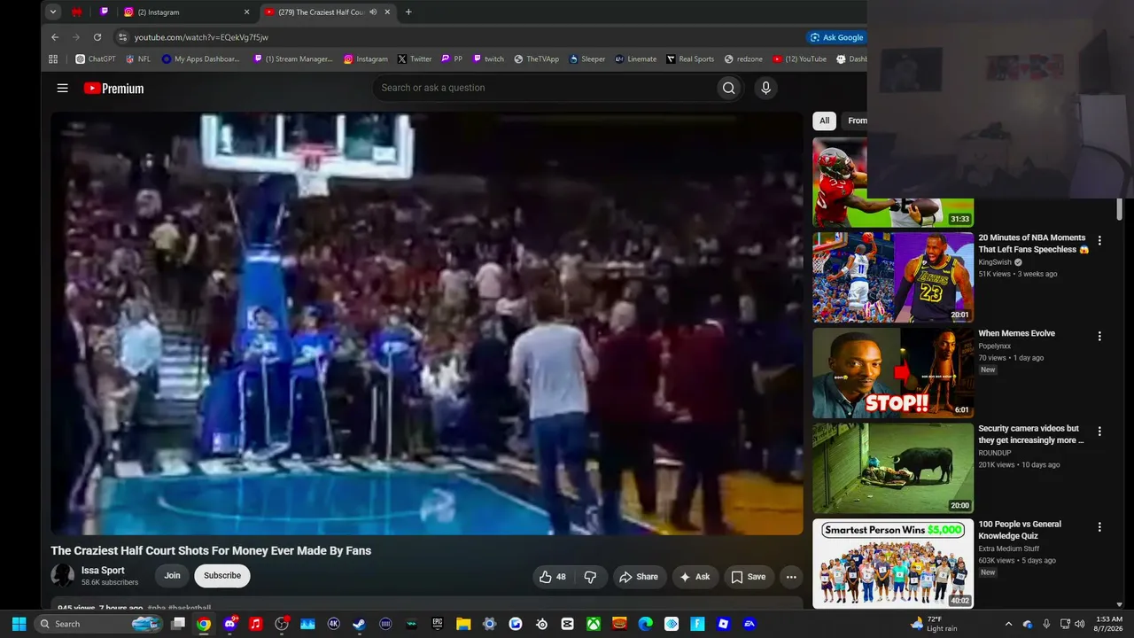Select the All filter chip

point(824,121)
